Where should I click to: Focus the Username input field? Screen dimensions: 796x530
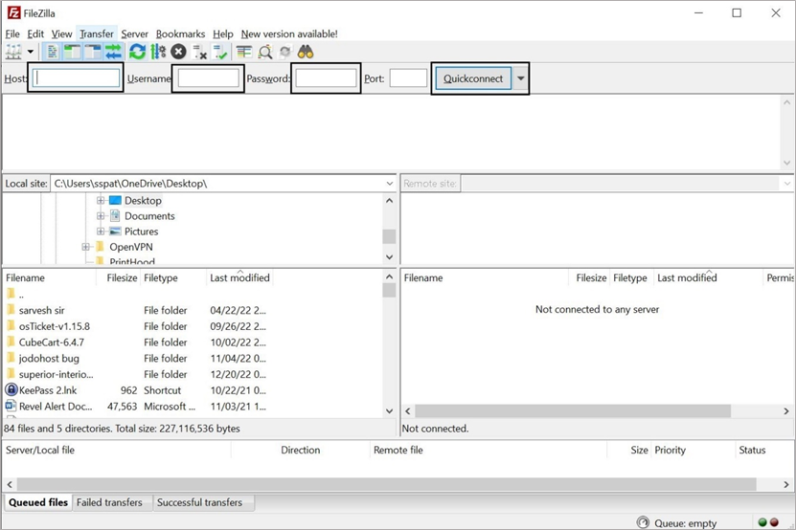click(208, 78)
